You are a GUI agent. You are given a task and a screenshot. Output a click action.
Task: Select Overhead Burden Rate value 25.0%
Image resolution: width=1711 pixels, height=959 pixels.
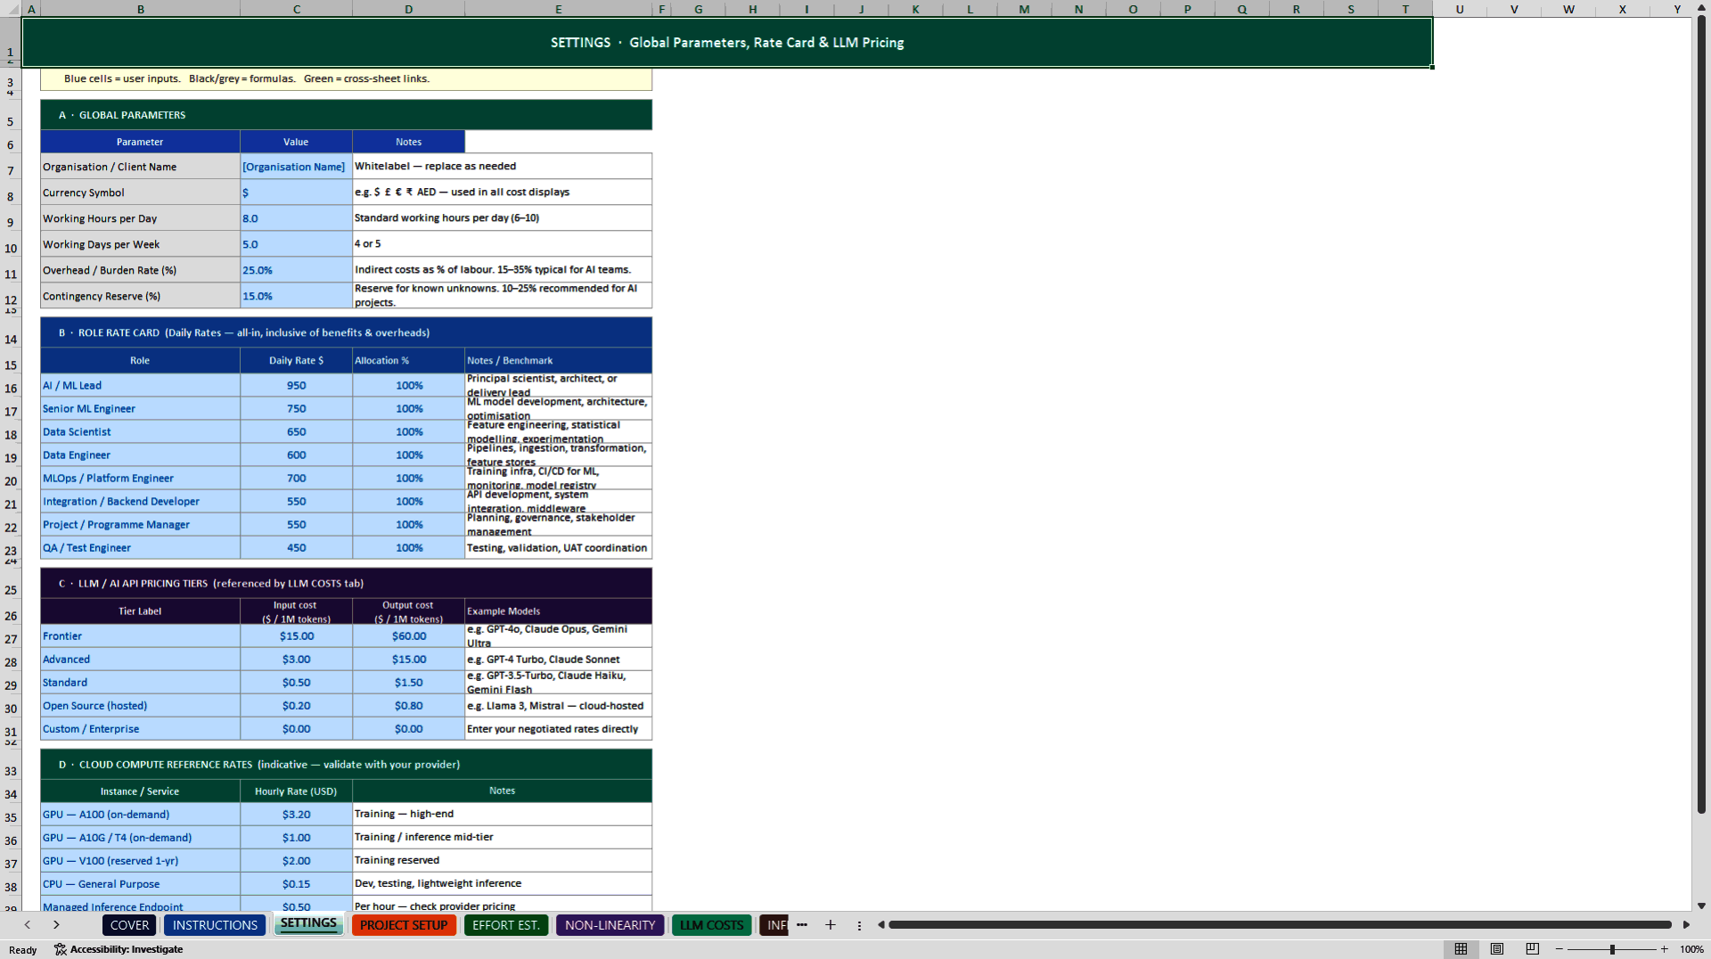pos(296,270)
